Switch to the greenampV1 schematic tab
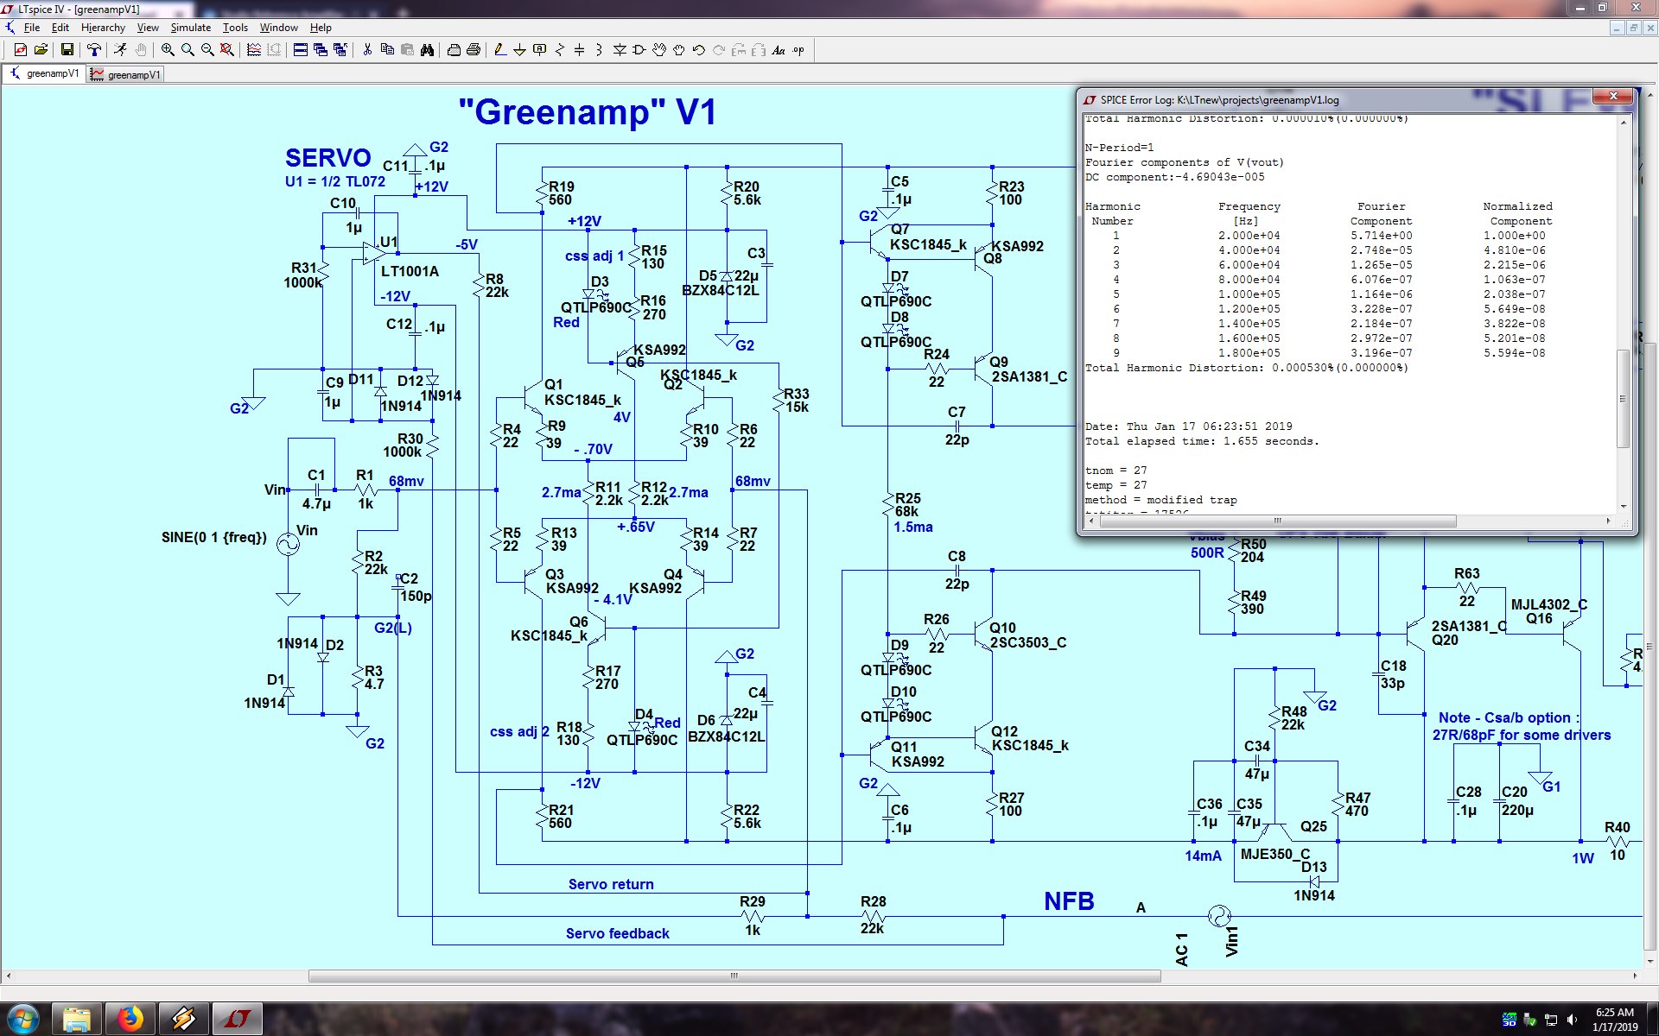This screenshot has height=1036, width=1659. (44, 74)
